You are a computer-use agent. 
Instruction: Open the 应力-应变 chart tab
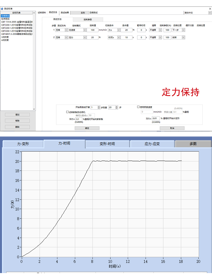tap(152, 144)
